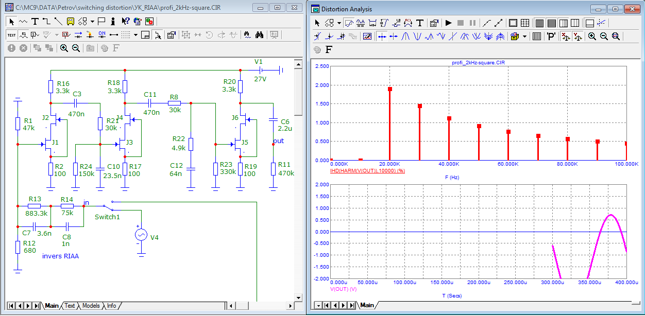Click the Peak cursor function icon

click(405, 37)
